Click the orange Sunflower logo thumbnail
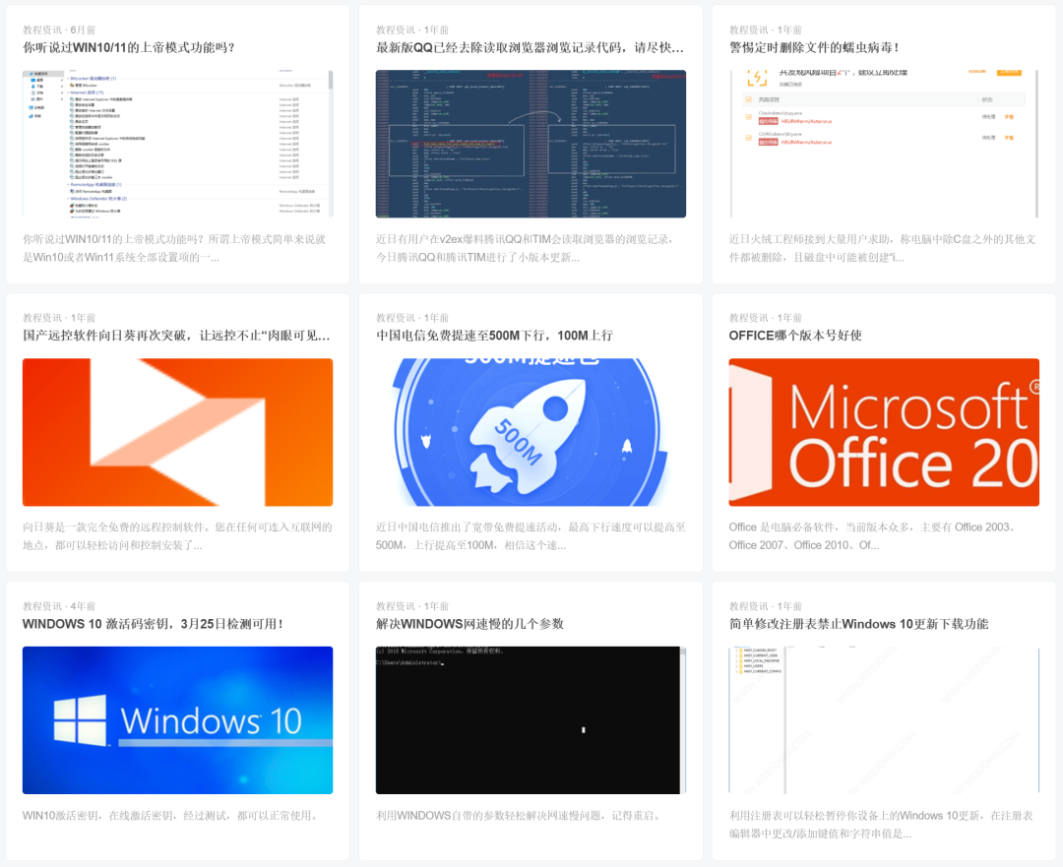The image size is (1063, 867). (x=177, y=432)
